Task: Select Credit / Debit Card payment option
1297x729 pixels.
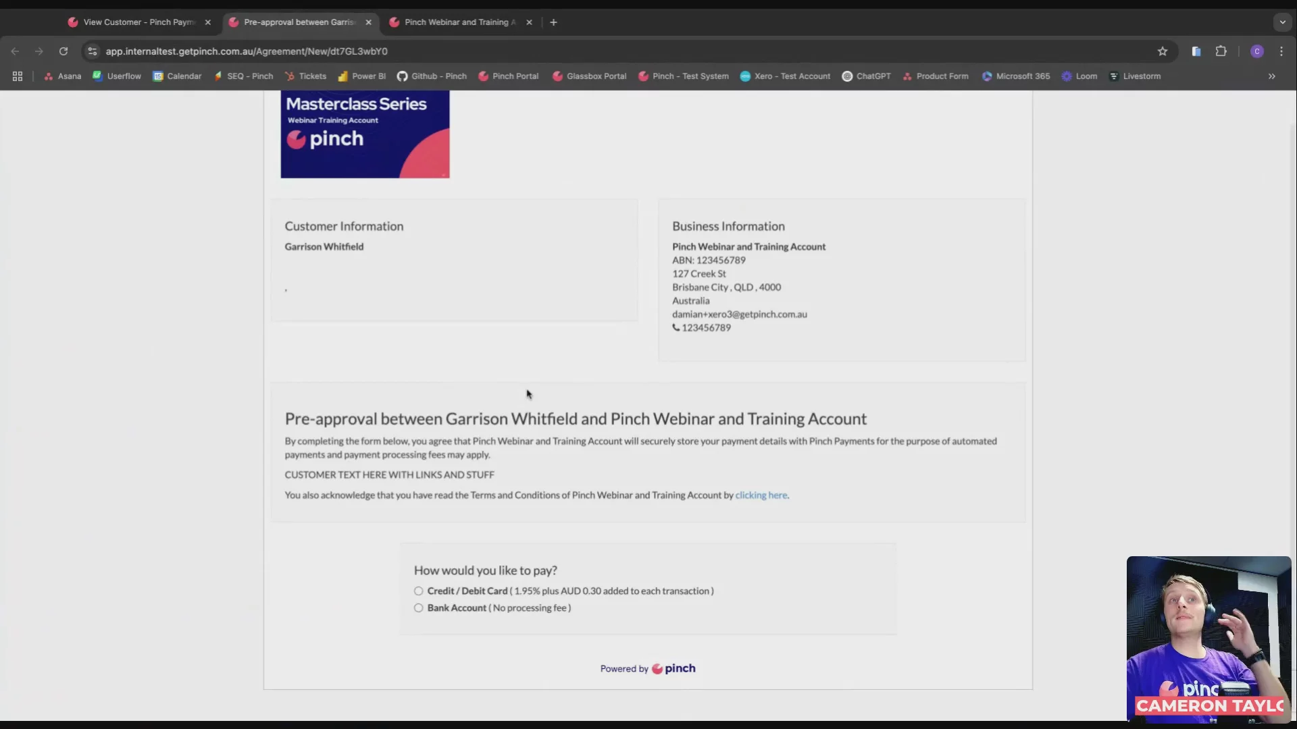Action: (418, 591)
